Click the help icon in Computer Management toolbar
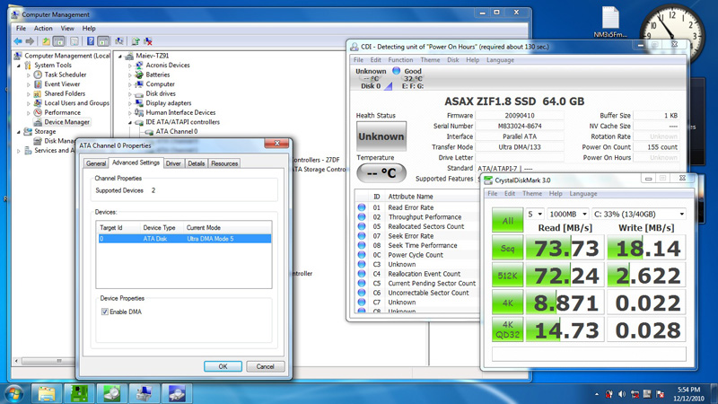This screenshot has width=718, height=404. (91, 41)
